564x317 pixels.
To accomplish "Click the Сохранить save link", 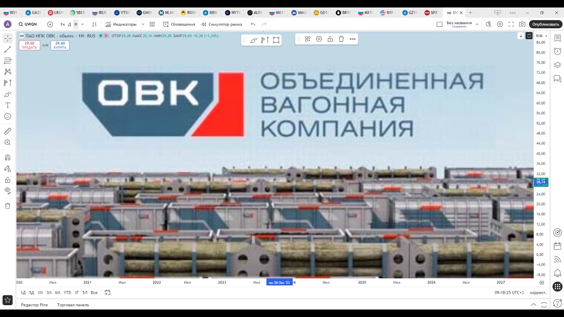I will click(459, 27).
